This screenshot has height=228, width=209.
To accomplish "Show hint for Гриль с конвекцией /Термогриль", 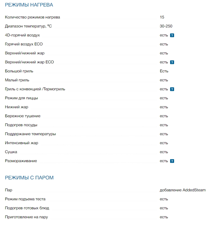I will point(172,89).
